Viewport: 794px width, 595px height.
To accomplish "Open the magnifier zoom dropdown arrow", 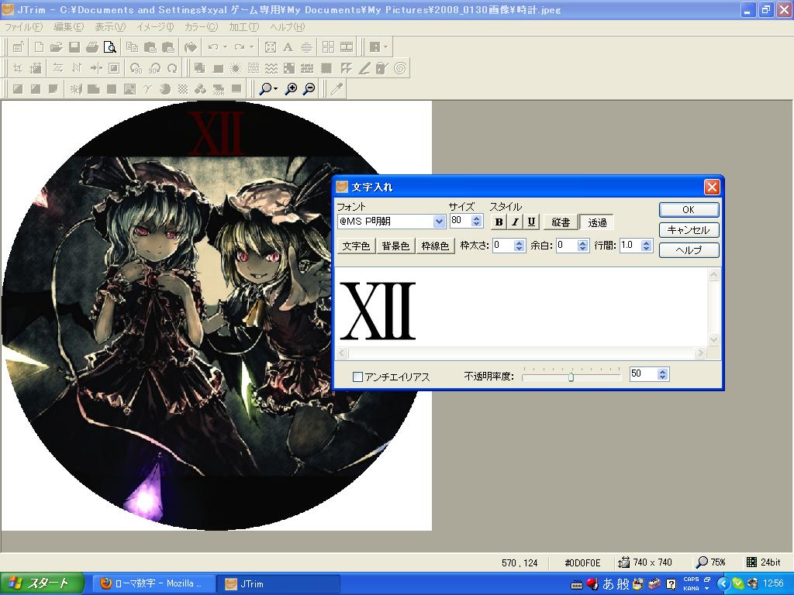I will 275,89.
